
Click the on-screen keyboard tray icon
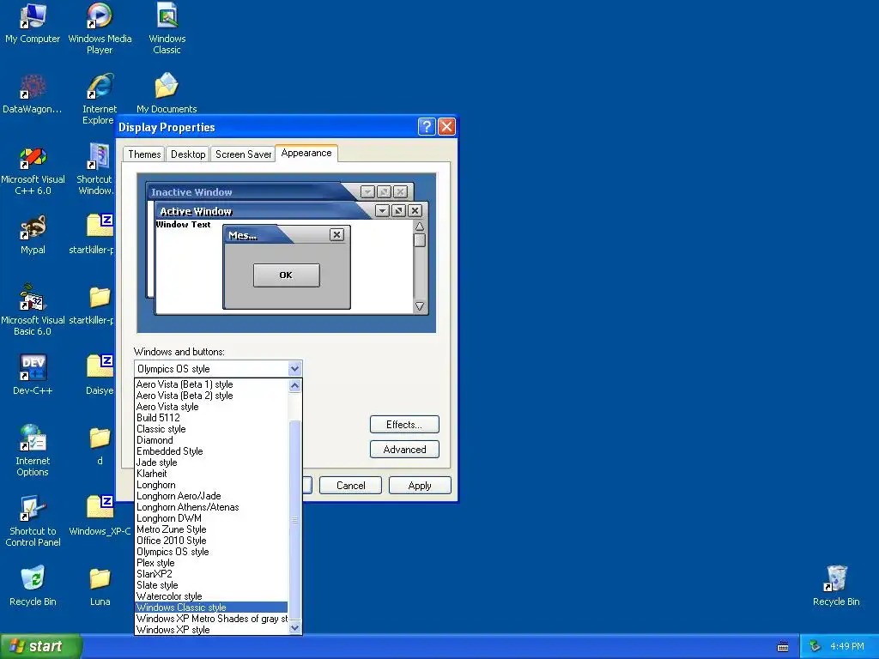pos(783,647)
